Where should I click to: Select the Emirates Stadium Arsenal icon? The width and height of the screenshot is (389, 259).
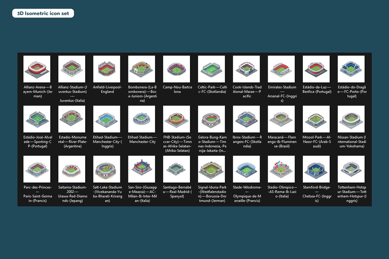281,69
